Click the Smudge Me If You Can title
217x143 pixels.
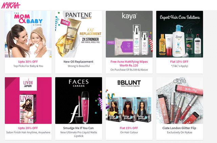coord(78,128)
